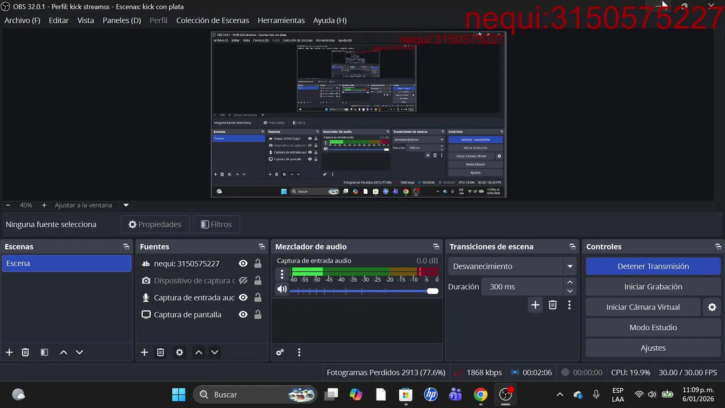The width and height of the screenshot is (725, 408).
Task: Open Ajustes settings button
Action: (653, 348)
